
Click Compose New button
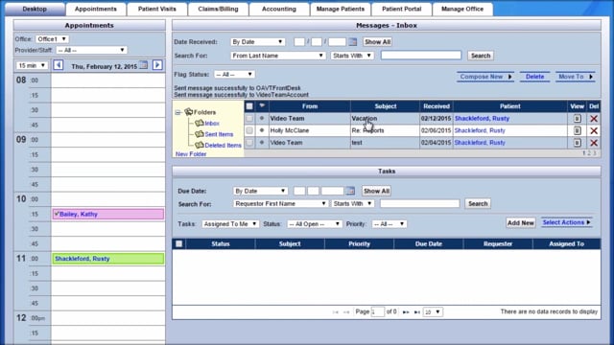[x=485, y=77]
